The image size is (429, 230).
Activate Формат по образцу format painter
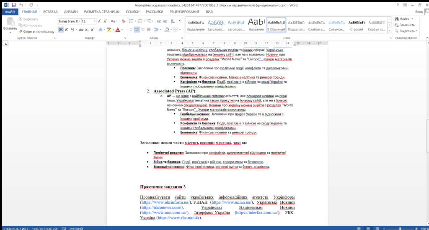pos(36,32)
